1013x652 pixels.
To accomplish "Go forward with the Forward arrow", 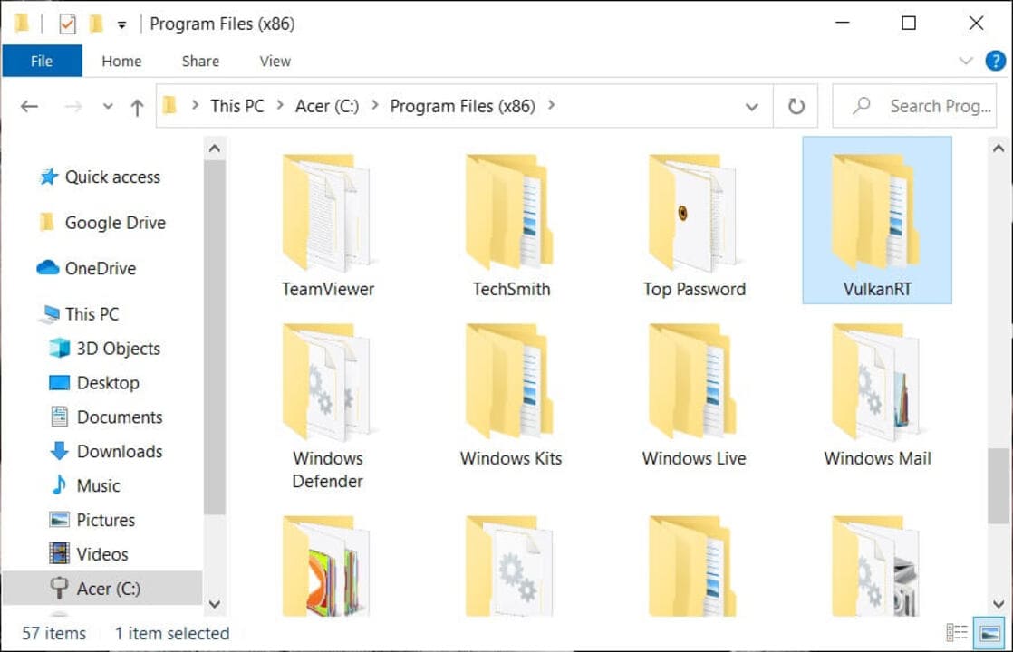I will pos(73,106).
